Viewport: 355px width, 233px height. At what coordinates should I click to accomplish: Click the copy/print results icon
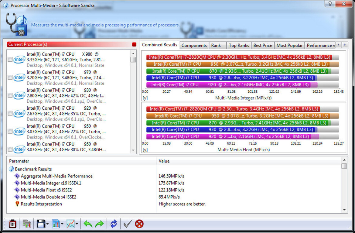coord(26,224)
